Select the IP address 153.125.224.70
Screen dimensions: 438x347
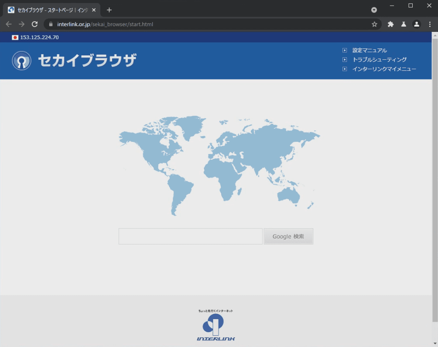click(39, 38)
